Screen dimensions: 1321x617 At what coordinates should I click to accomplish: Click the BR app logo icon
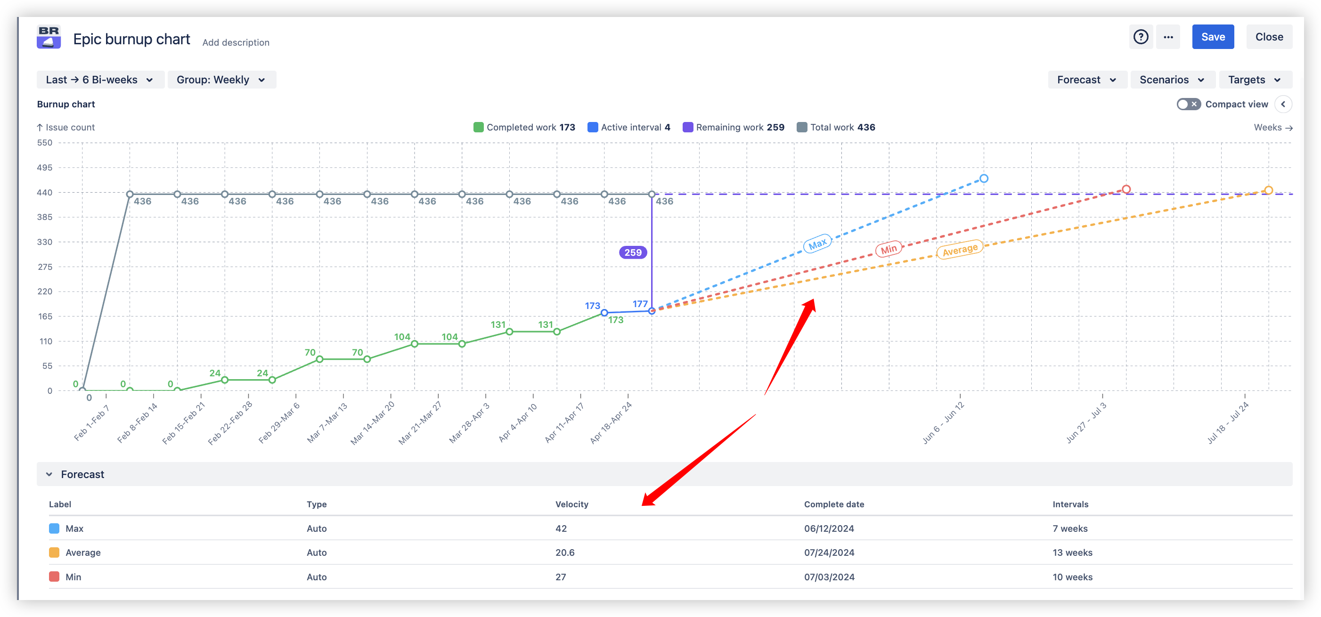[x=49, y=37]
